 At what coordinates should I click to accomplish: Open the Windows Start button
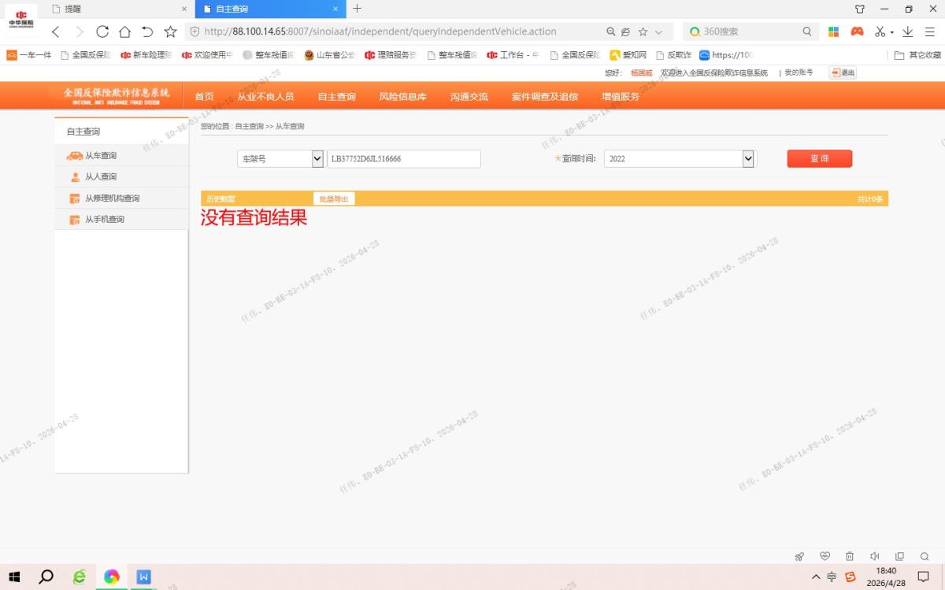tap(14, 577)
